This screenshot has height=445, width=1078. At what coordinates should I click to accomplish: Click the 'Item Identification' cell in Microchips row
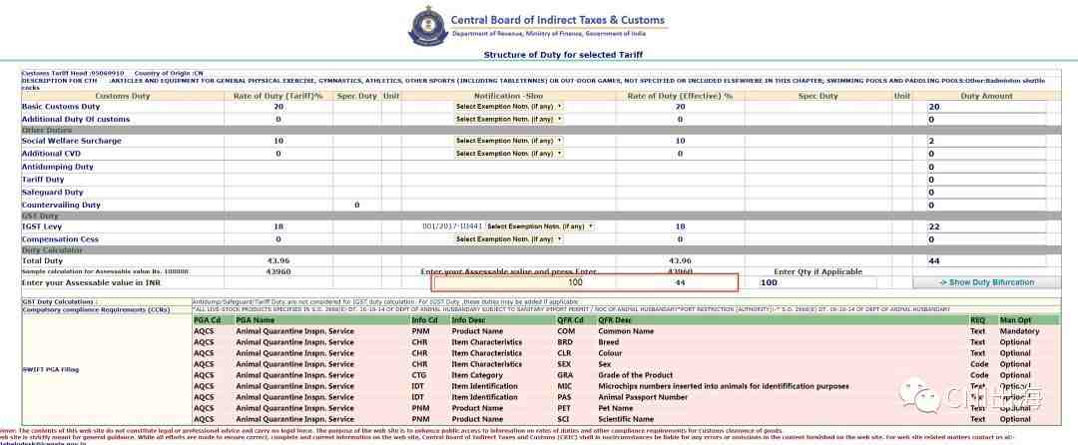[x=485, y=386]
